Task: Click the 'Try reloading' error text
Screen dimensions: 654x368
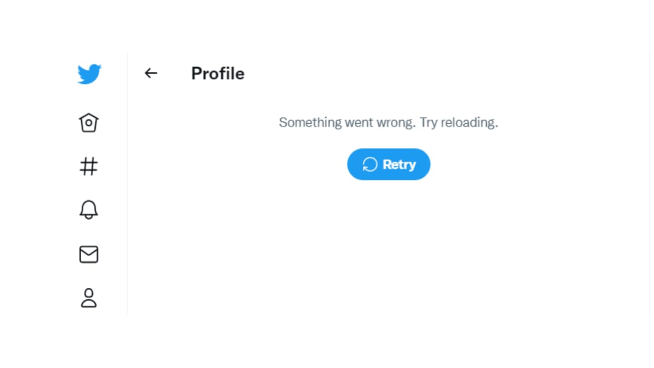Action: click(459, 123)
